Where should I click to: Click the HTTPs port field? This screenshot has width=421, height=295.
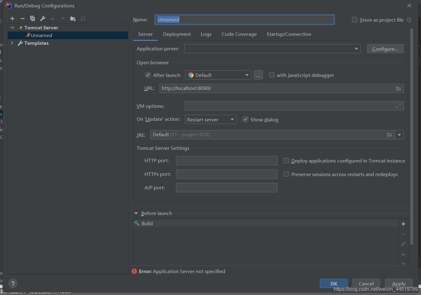click(x=226, y=174)
